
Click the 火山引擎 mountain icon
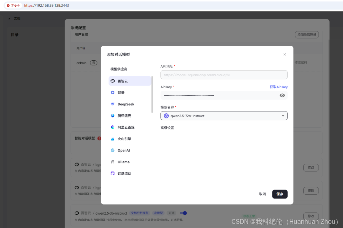(x=113, y=139)
